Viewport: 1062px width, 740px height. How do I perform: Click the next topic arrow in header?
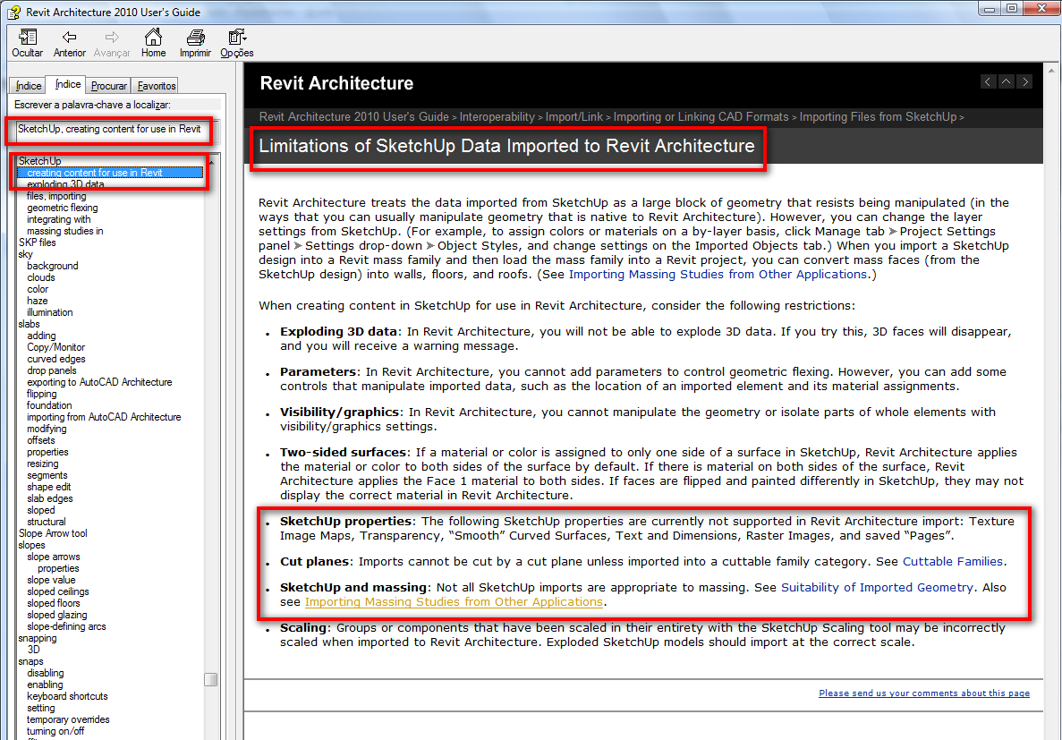click(1024, 81)
